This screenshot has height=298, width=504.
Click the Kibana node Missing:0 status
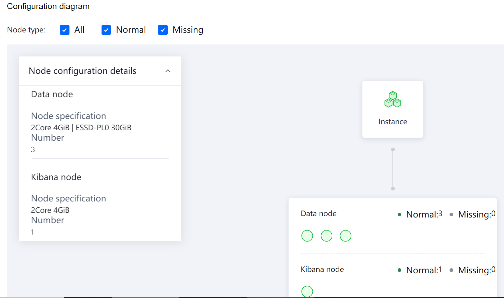473,270
